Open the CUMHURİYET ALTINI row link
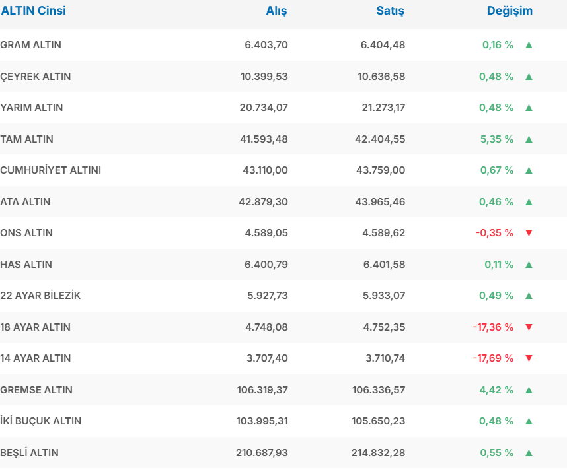This screenshot has height=472, width=567. (x=51, y=170)
